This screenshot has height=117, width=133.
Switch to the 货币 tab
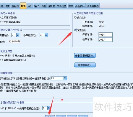click(30, 6)
